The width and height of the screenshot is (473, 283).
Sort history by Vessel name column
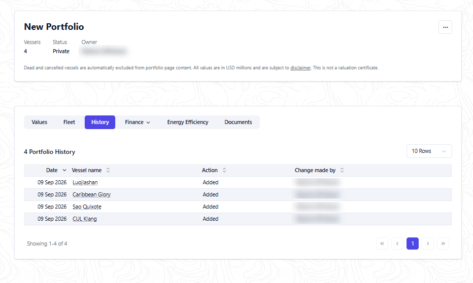tap(108, 170)
